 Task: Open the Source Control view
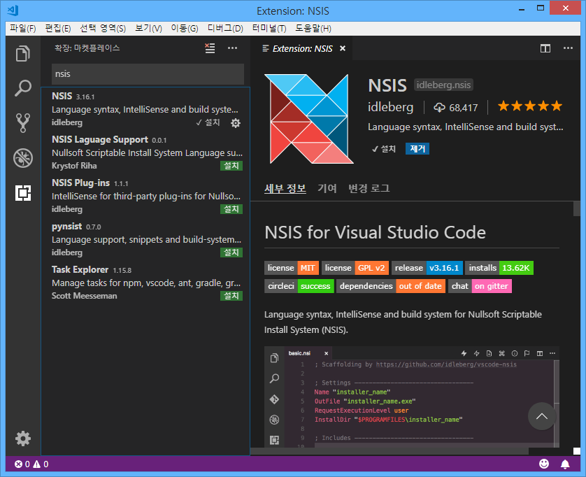[x=23, y=123]
